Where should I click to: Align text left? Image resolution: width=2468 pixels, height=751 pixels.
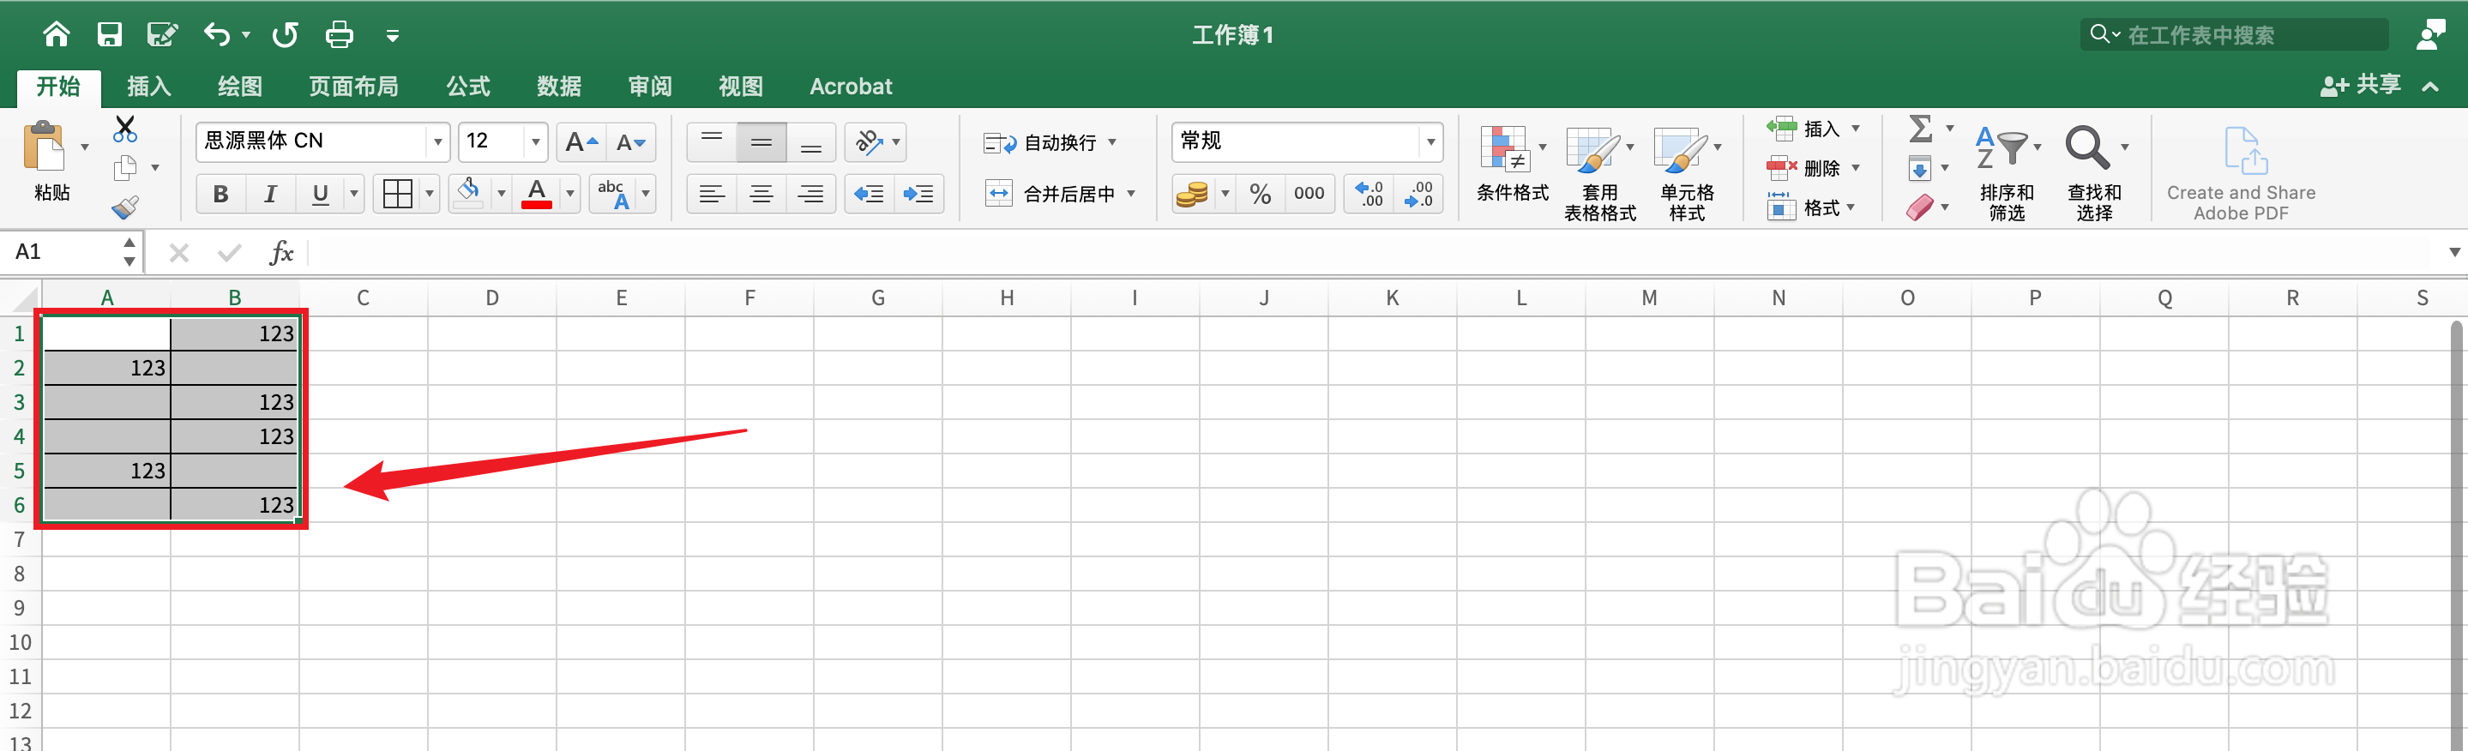tap(712, 195)
